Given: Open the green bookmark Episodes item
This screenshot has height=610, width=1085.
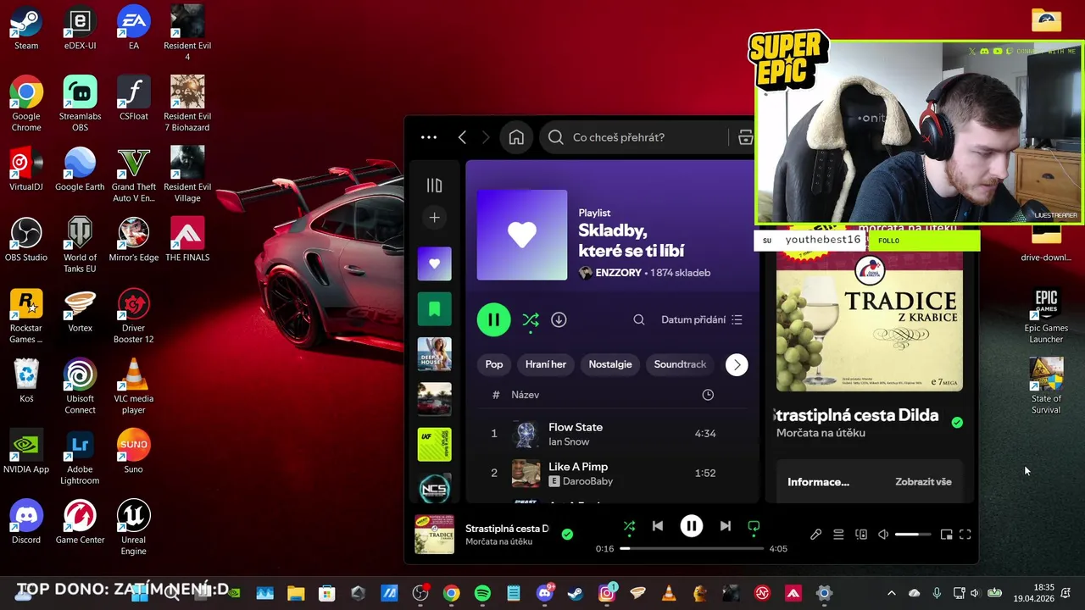Looking at the screenshot, I should coord(434,308).
